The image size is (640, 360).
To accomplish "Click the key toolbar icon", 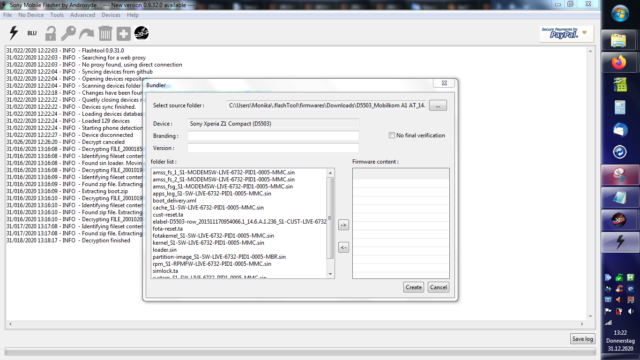I will [68, 33].
